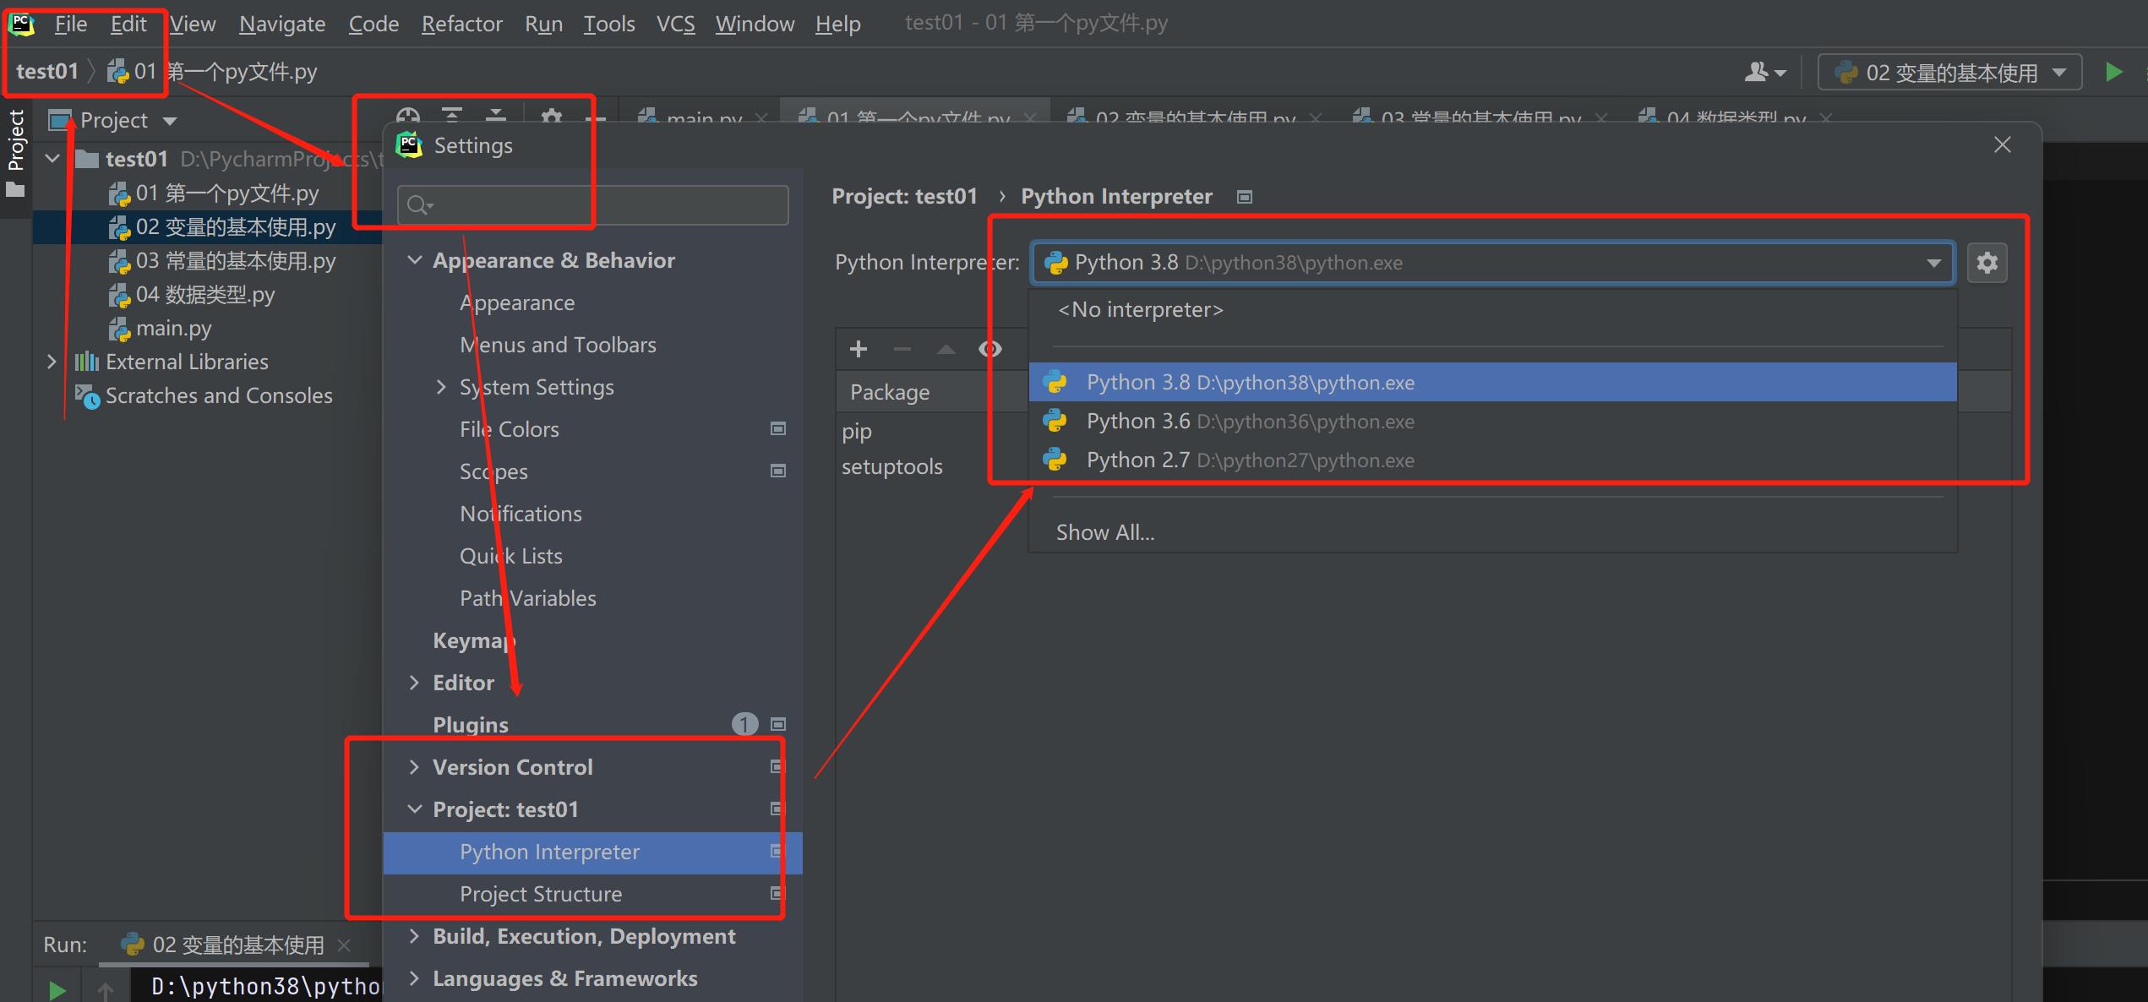This screenshot has height=1002, width=2148.
Task: Click the green Run button in toolbar
Action: click(x=2114, y=73)
